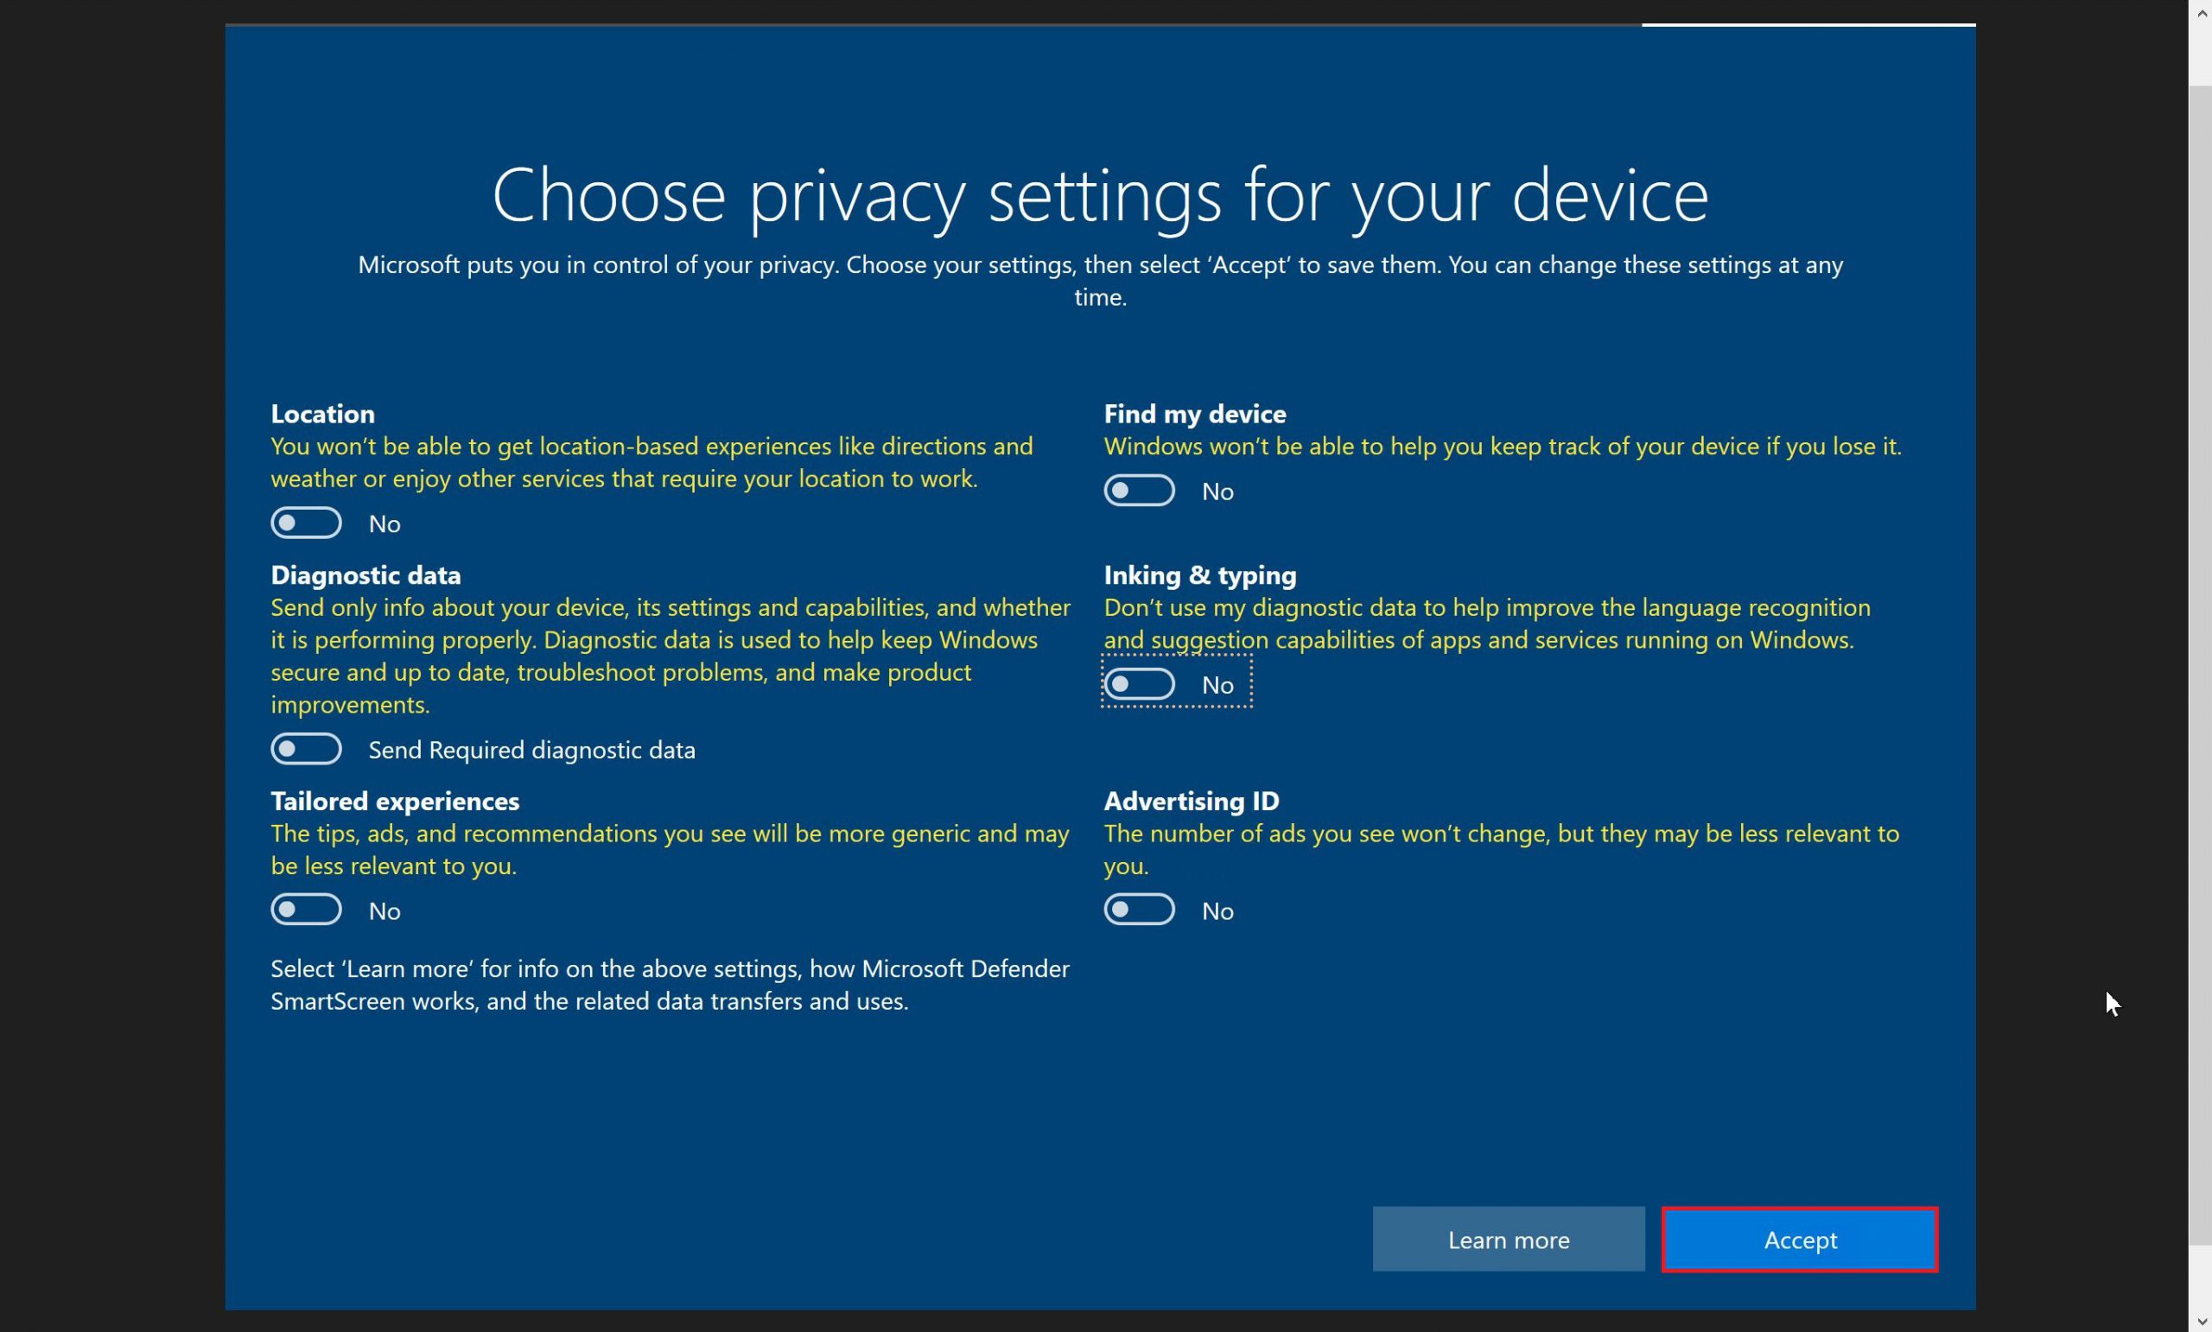Click the Microsoft Defender SmartScreen info paragraph
Screen dimensions: 2212x1332
(670, 985)
